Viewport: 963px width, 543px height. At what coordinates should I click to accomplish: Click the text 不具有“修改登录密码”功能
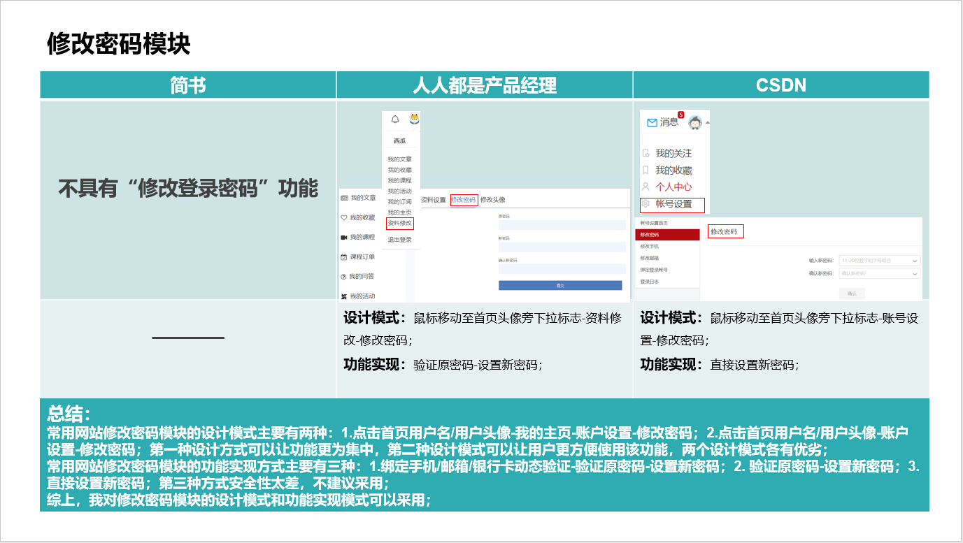[188, 188]
